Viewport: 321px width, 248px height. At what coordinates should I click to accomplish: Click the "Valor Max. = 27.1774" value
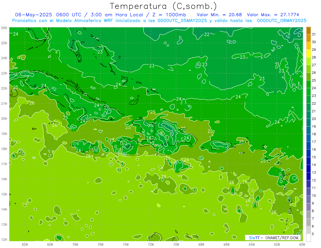pos(273,15)
